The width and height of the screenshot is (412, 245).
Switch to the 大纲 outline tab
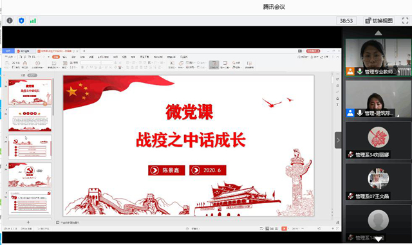(23, 75)
